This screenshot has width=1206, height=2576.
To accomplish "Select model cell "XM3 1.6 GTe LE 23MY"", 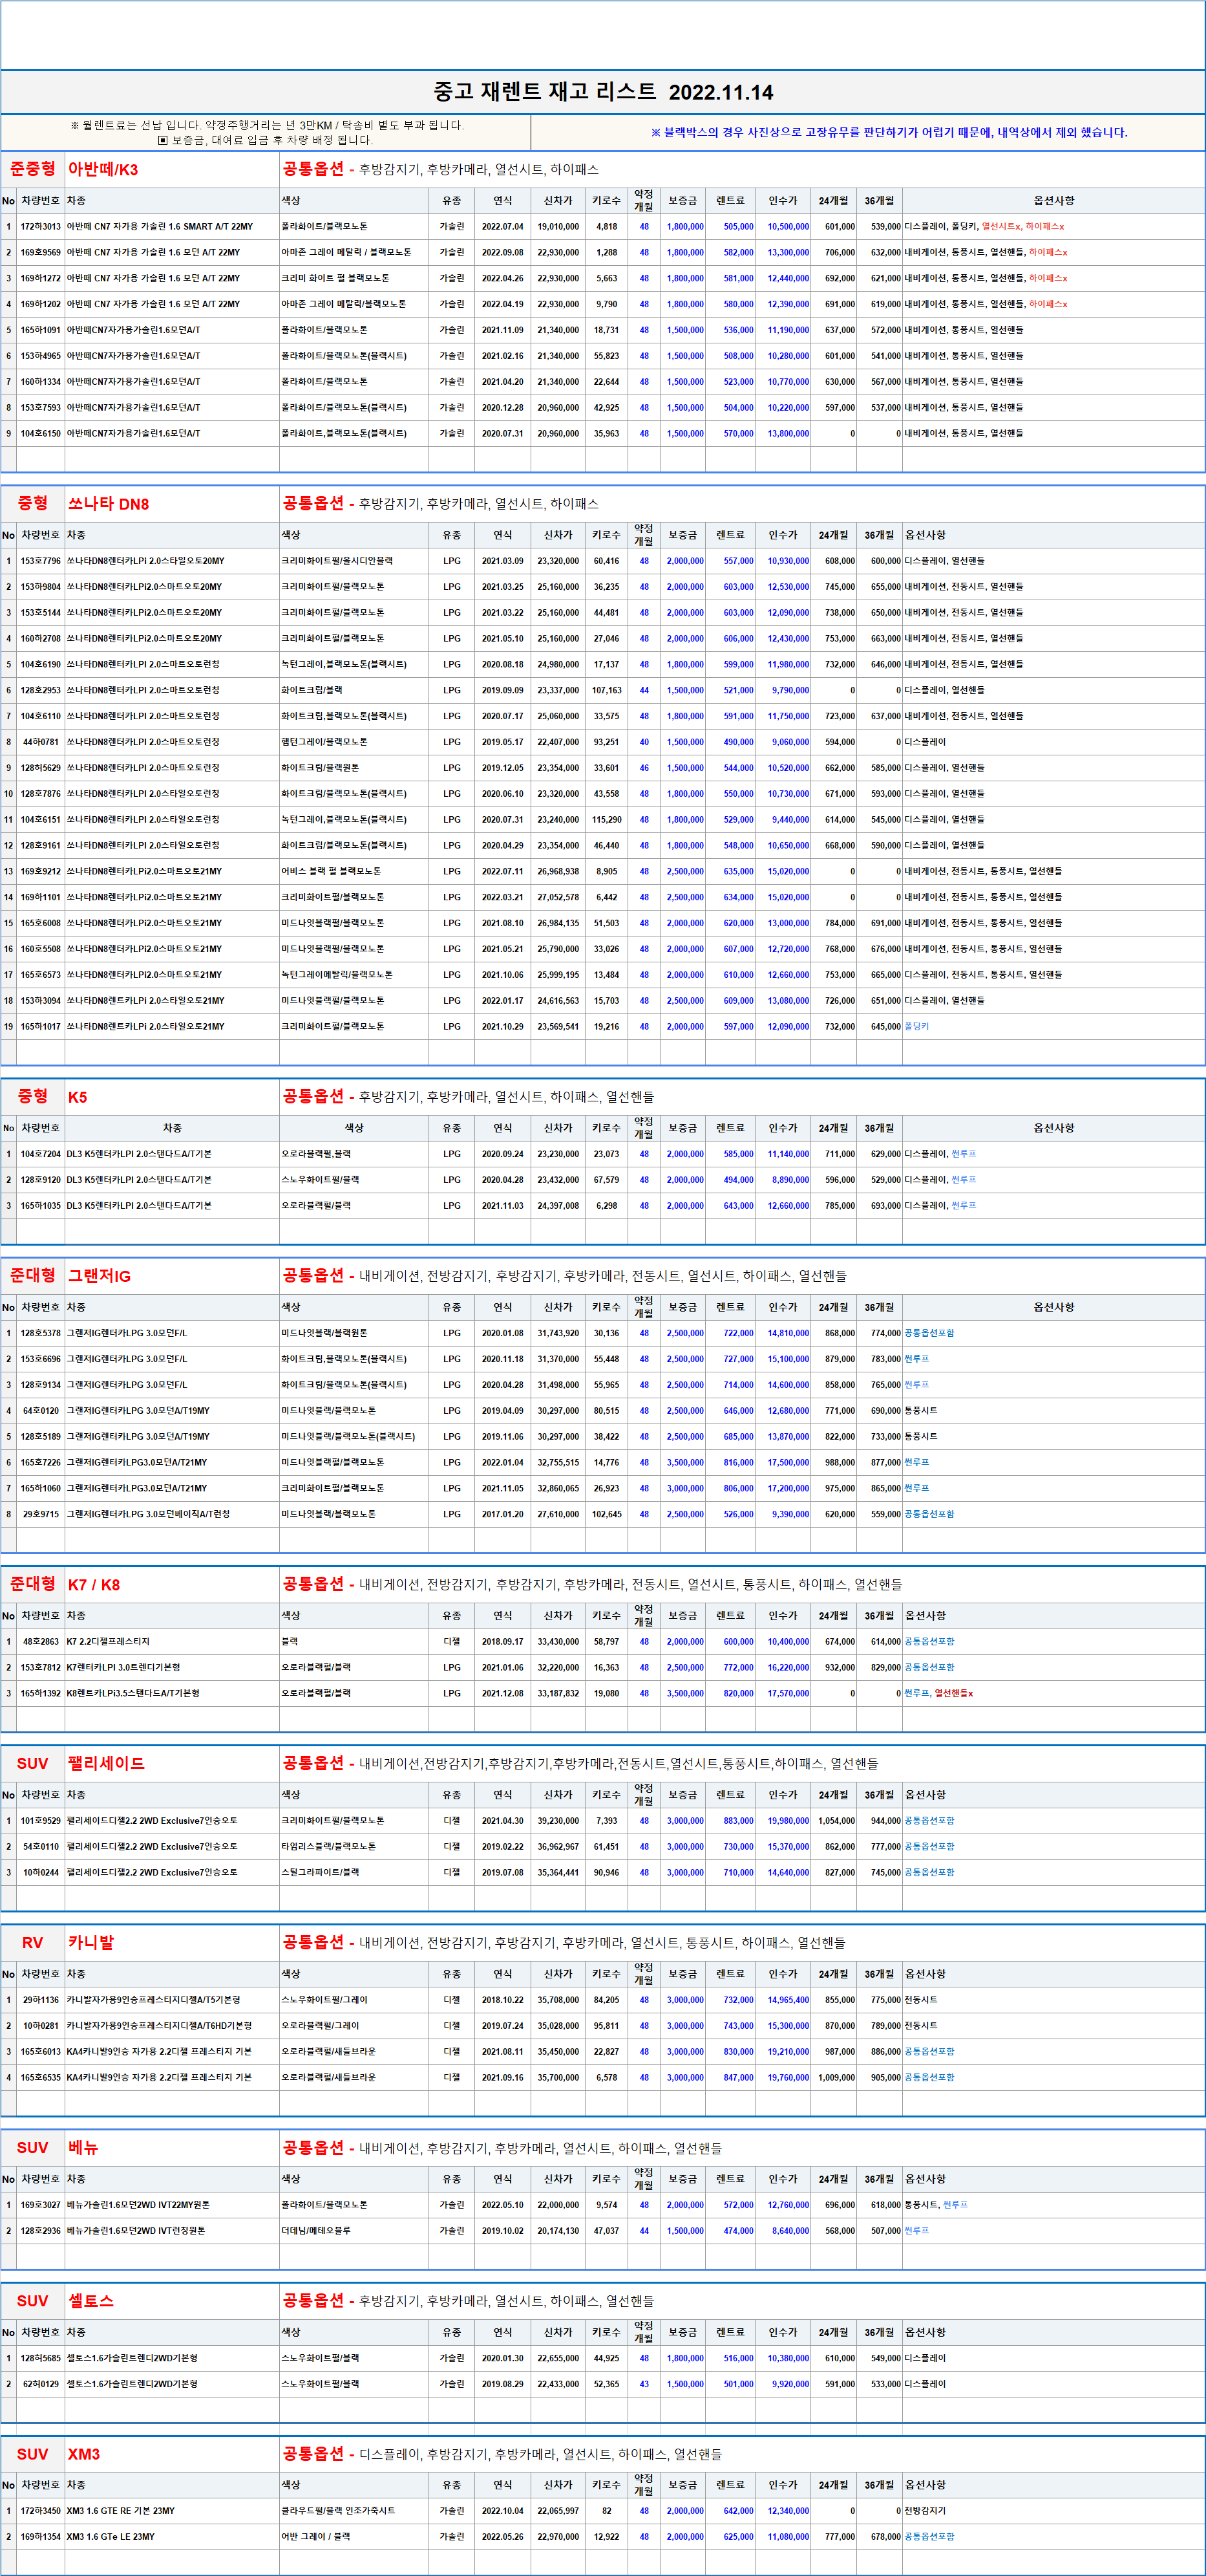I will [111, 2537].
